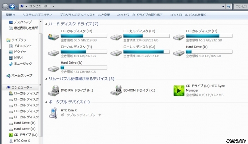Click the HTC One X phone icon
Viewport: 248px width, 144px height.
[x=53, y=113]
